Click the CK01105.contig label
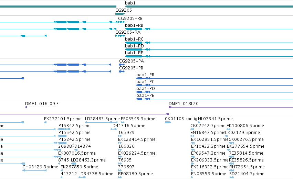This screenshot has width=293, height=179. (181, 119)
